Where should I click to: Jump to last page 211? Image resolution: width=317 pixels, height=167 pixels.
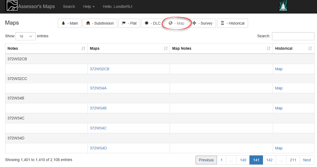click(x=293, y=160)
